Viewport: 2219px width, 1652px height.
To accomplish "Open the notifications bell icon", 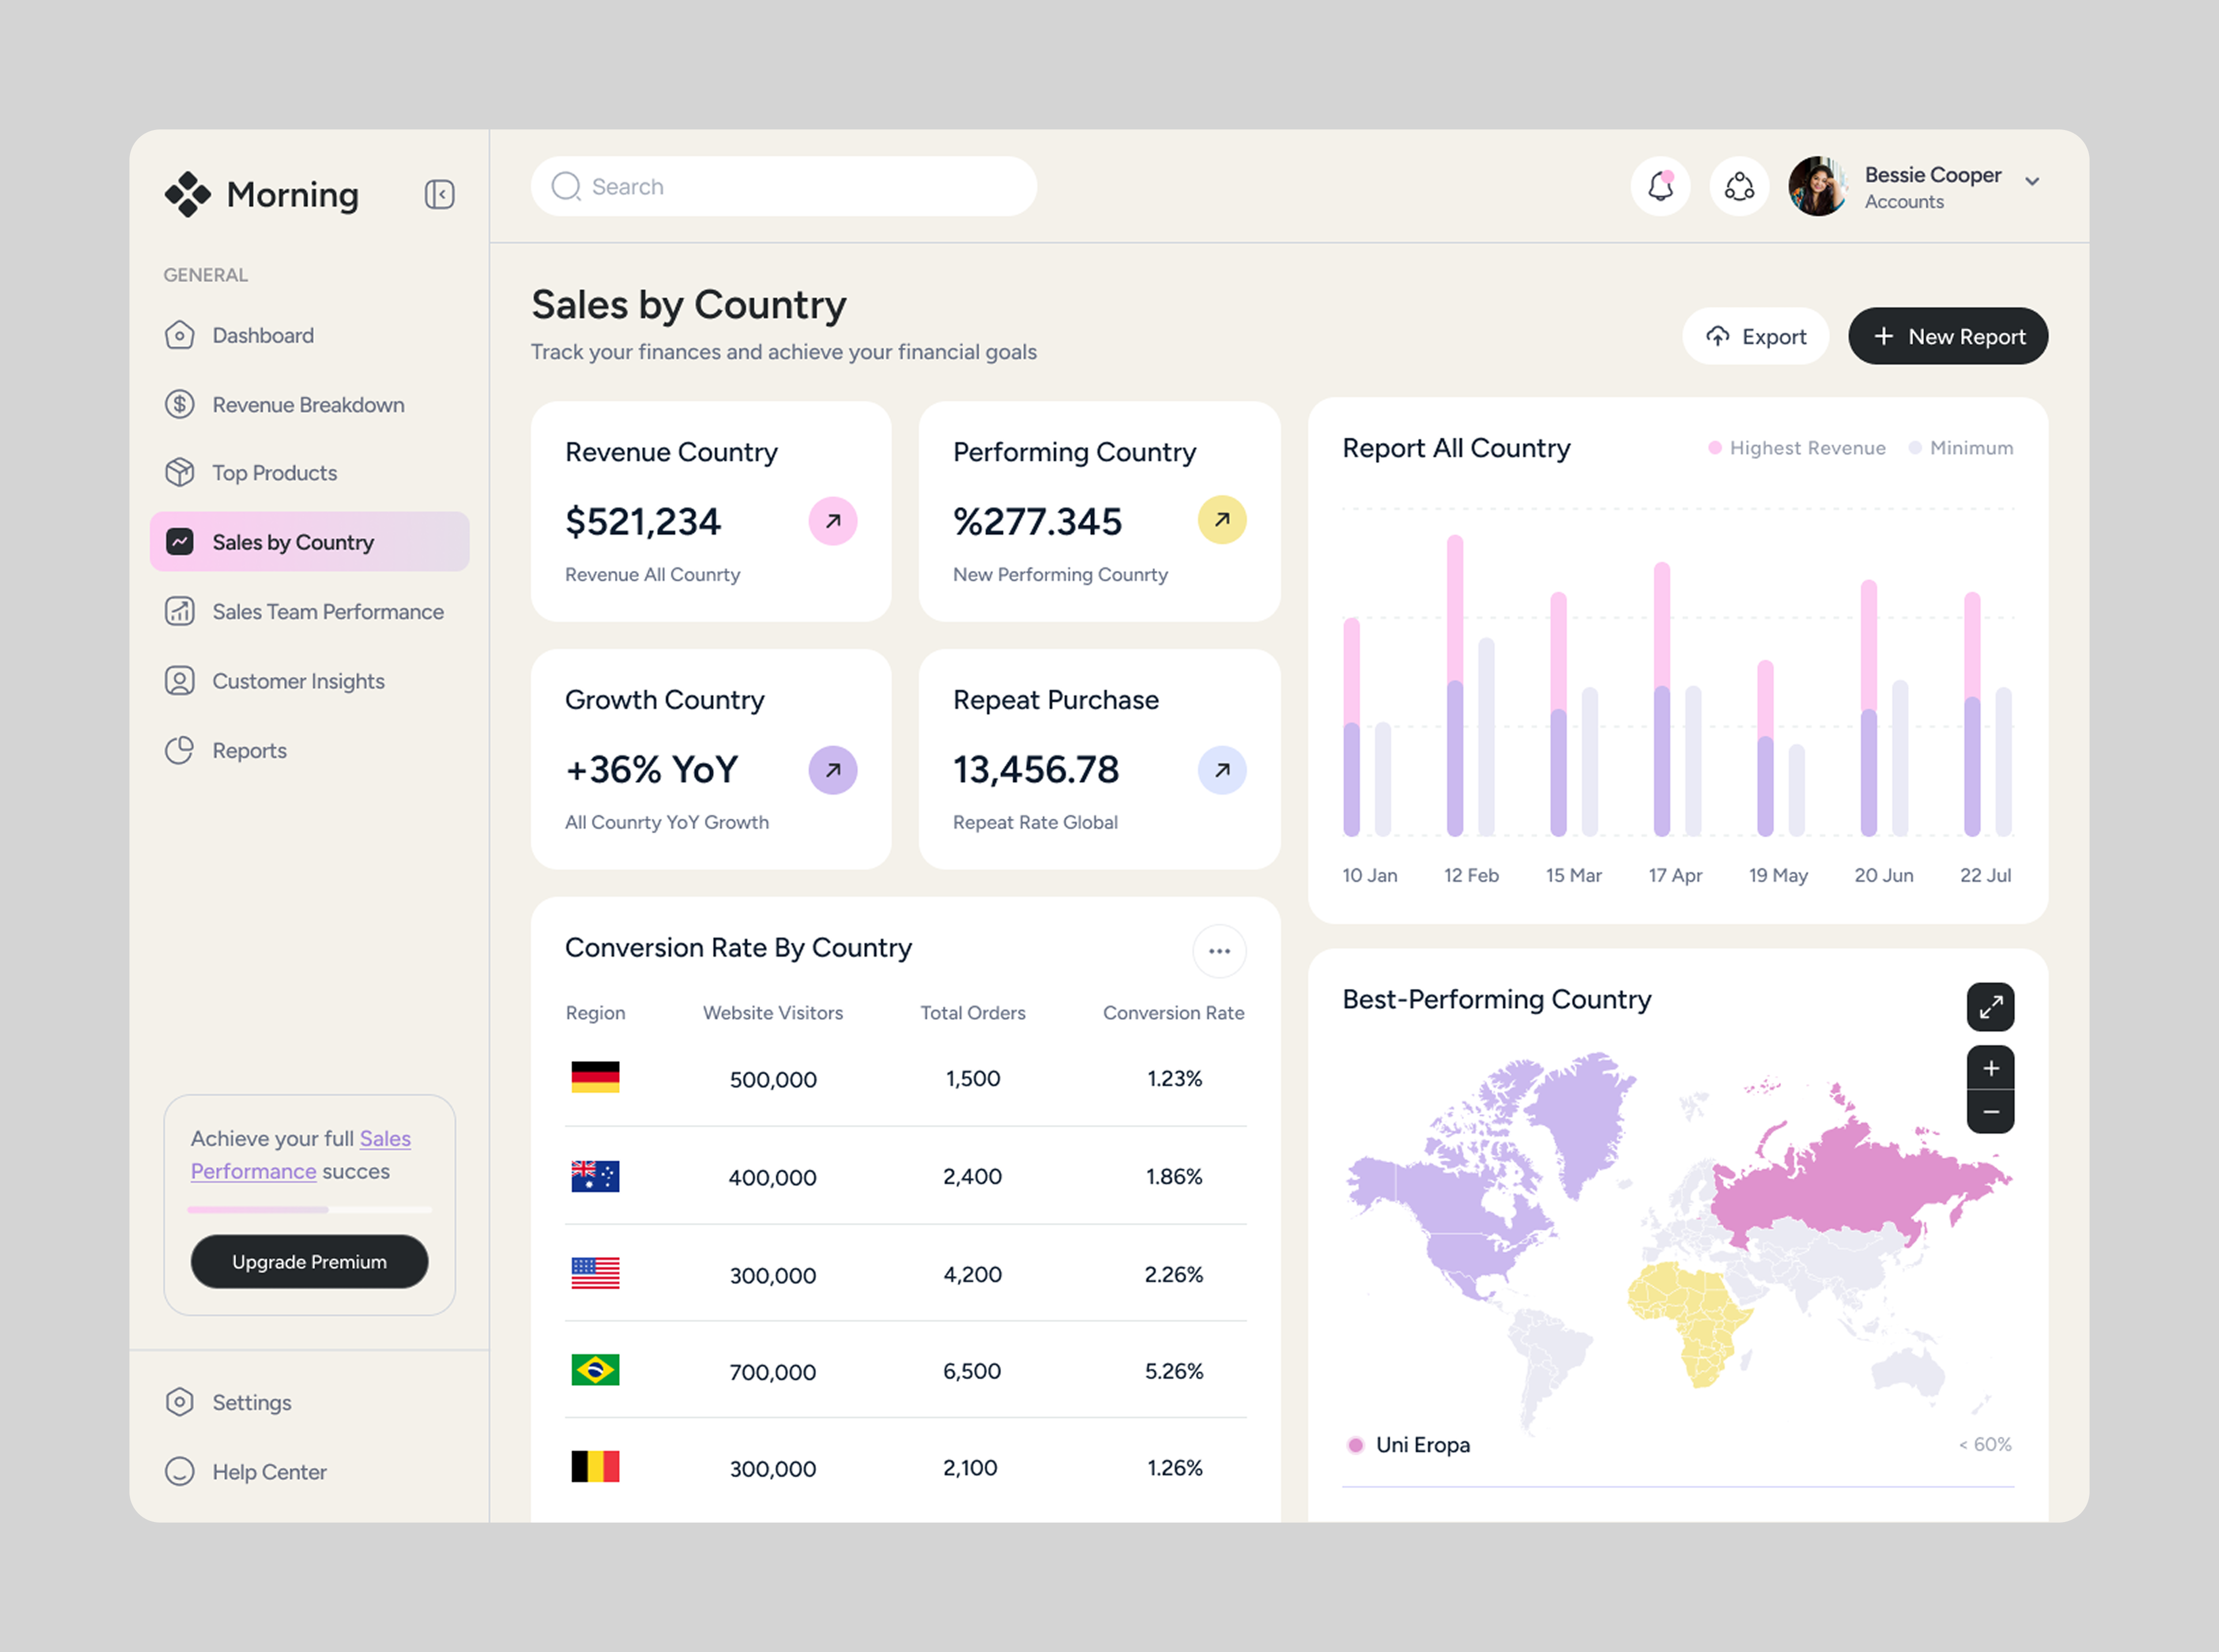I will [x=1660, y=186].
